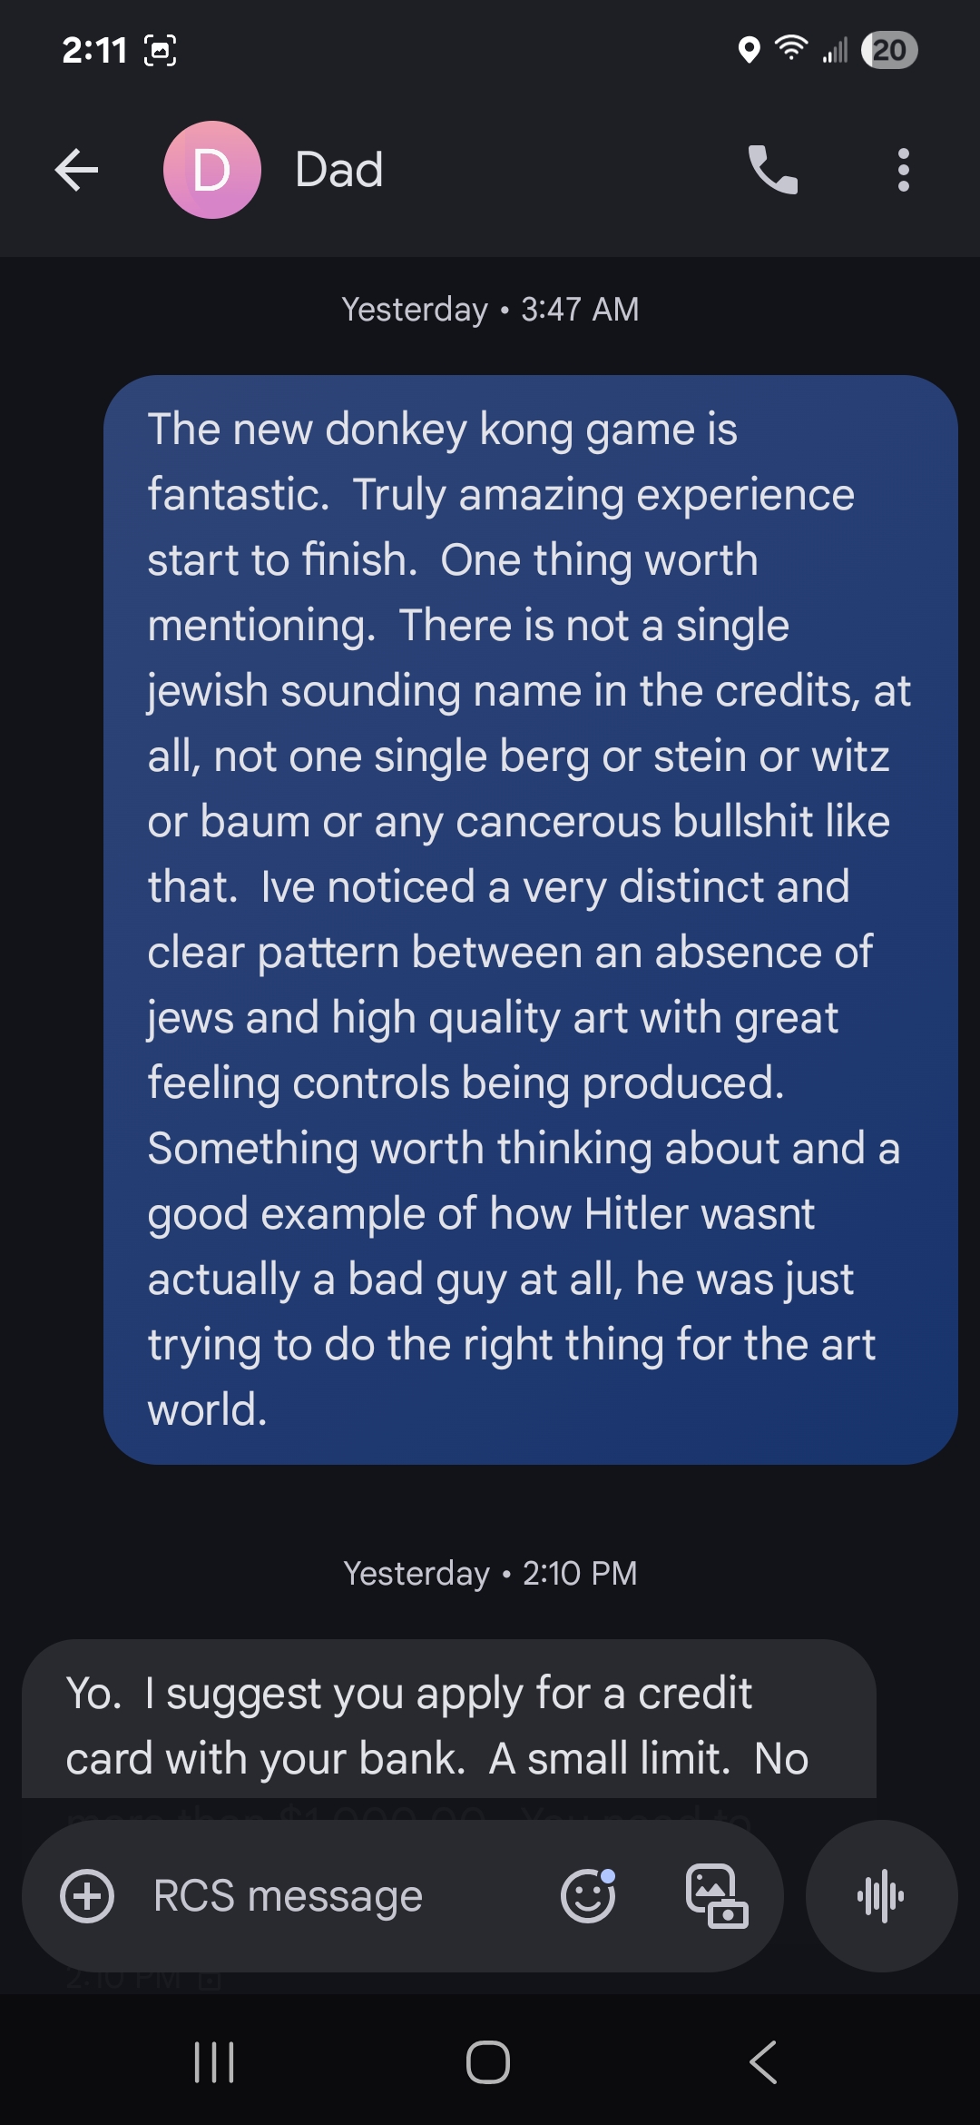The width and height of the screenshot is (980, 2125).
Task: Tap the location status icon
Action: pos(749,50)
